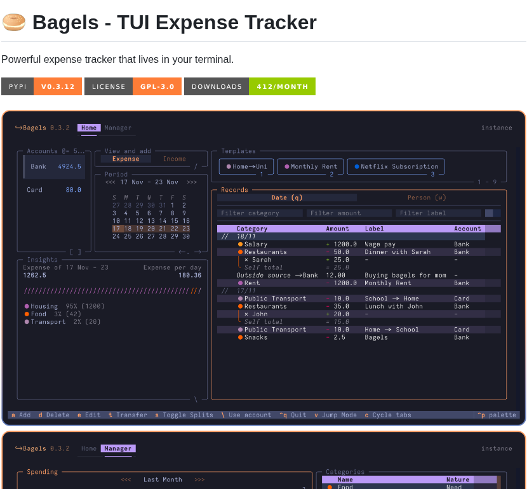Click the purple Housing 95% legend dot
This screenshot has height=489, width=527.
[x=27, y=306]
